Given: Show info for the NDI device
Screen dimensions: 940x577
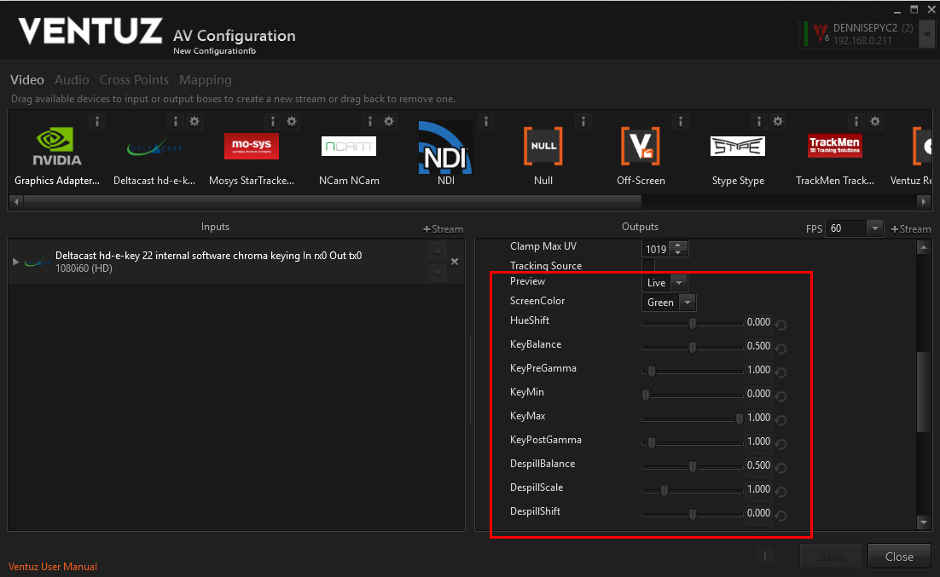Looking at the screenshot, I should [x=486, y=122].
